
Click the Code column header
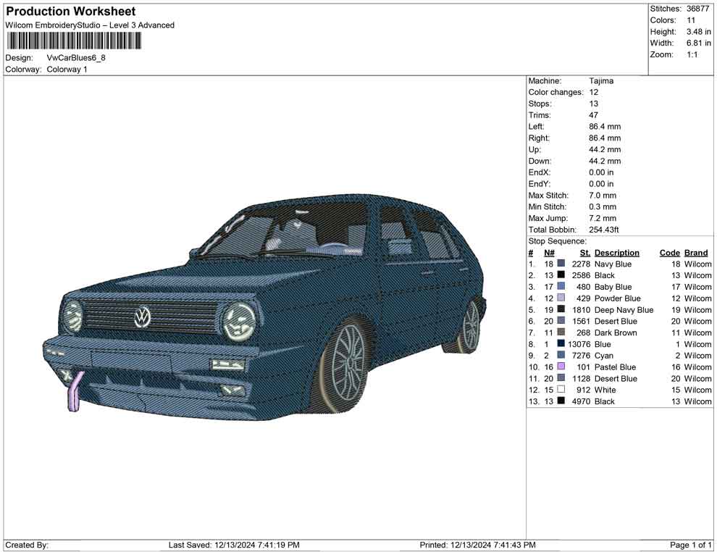668,252
